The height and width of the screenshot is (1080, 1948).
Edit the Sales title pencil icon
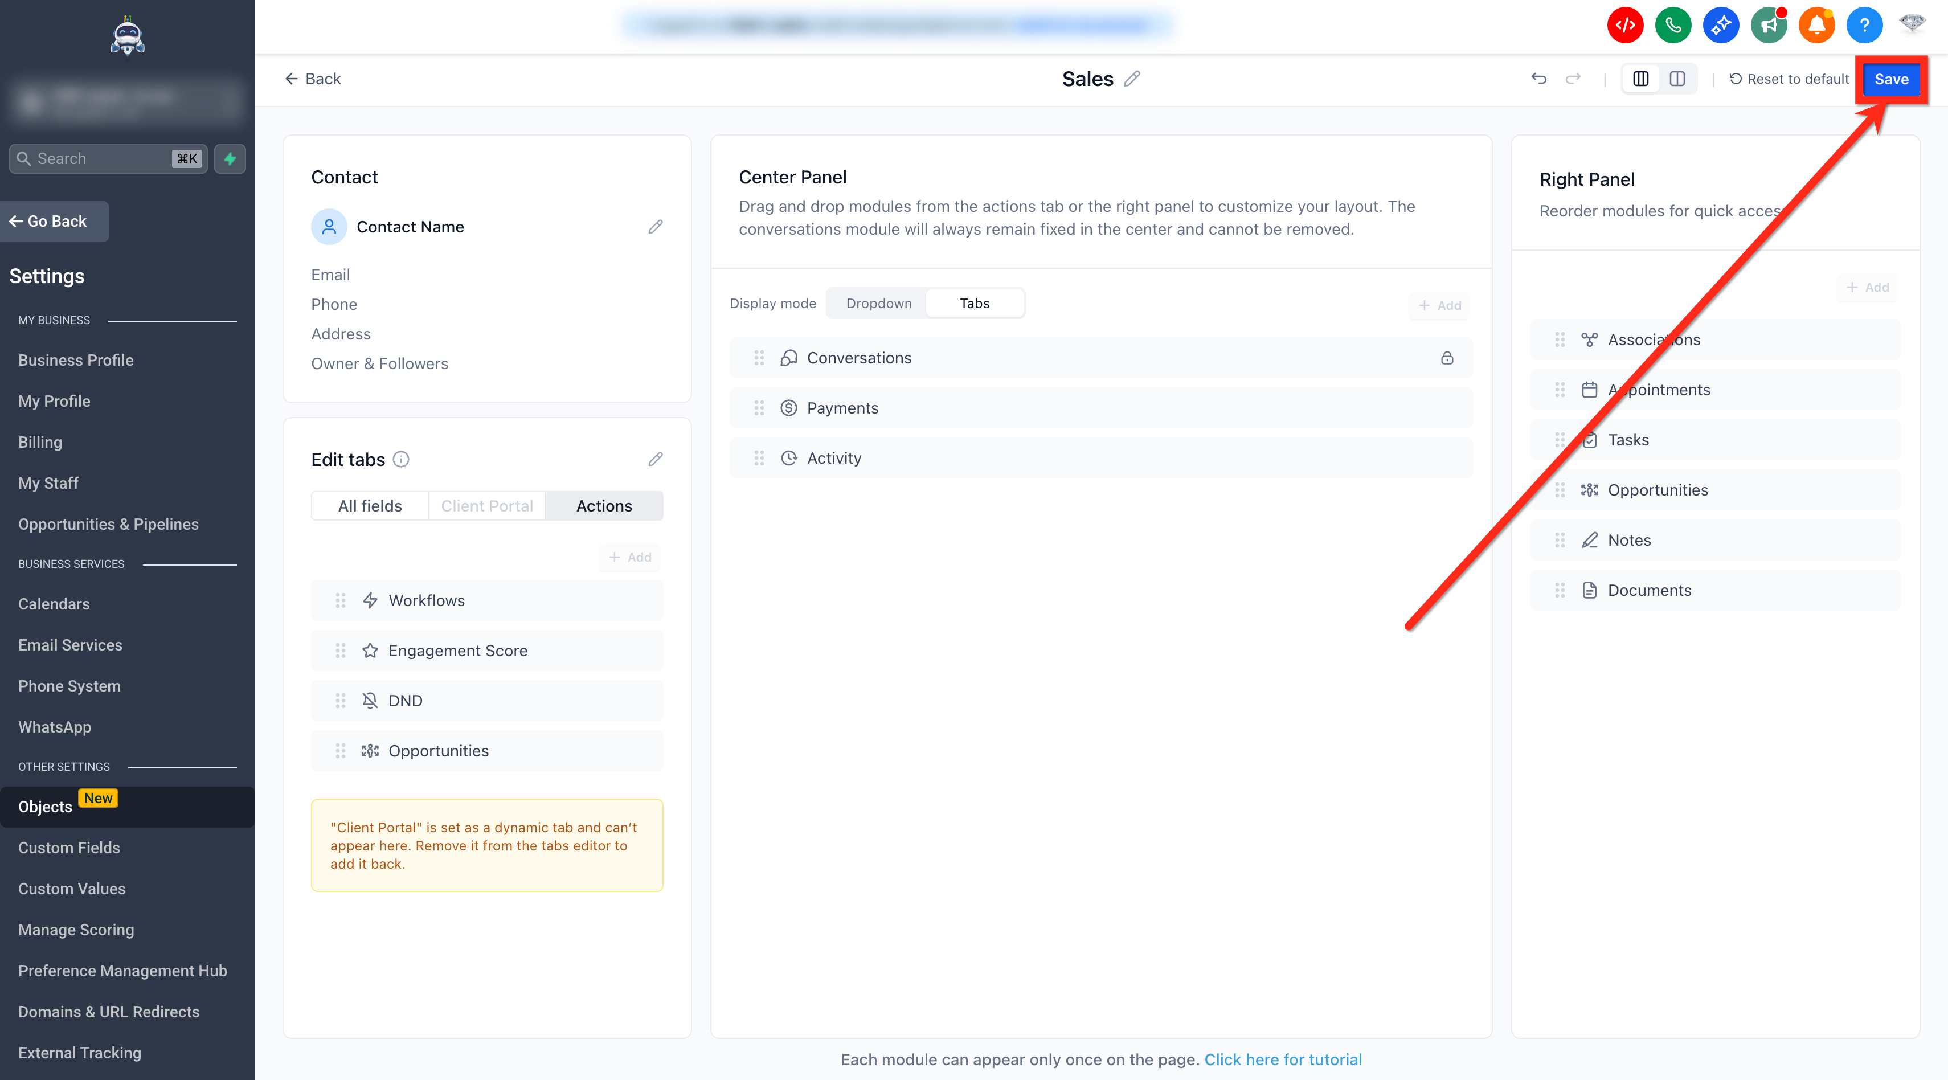(x=1131, y=79)
